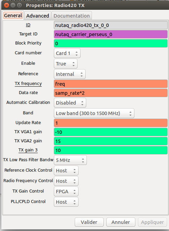Switch to the Advanced tab
Viewport: 169px width, 231px height.
click(x=38, y=16)
